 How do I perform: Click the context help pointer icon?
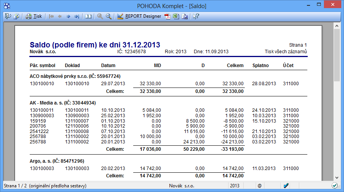tap(196, 16)
